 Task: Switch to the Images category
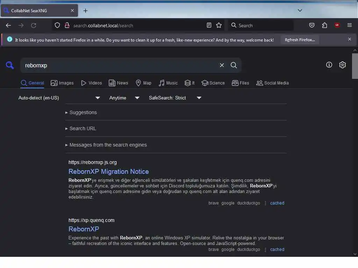click(62, 83)
